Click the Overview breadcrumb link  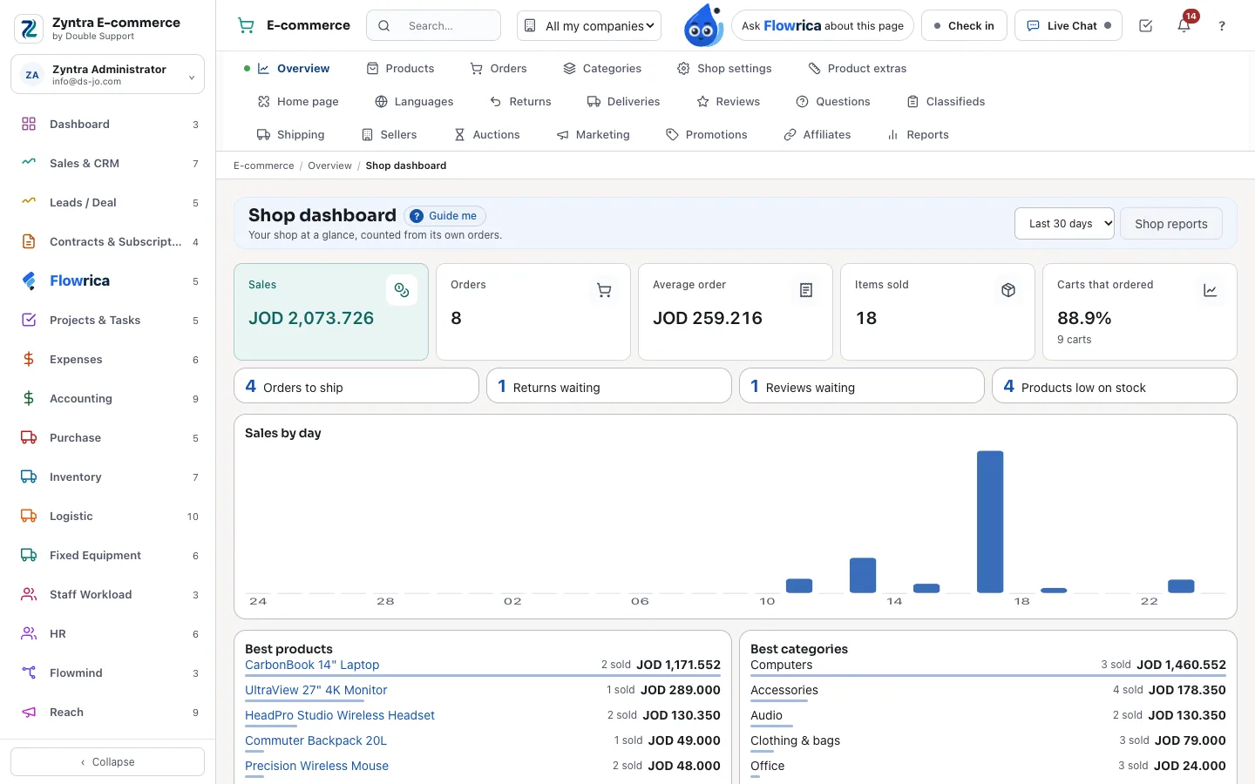click(329, 166)
